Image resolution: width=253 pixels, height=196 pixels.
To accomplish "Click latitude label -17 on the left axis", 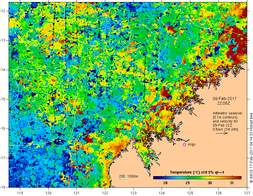I will click(3, 158).
